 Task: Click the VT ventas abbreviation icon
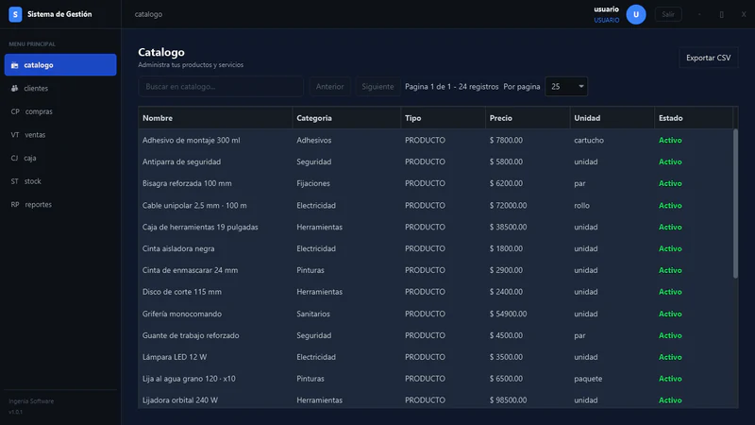click(15, 135)
